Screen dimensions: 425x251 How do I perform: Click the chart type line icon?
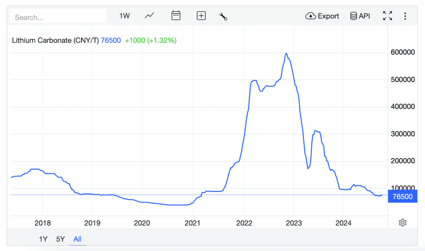(149, 16)
